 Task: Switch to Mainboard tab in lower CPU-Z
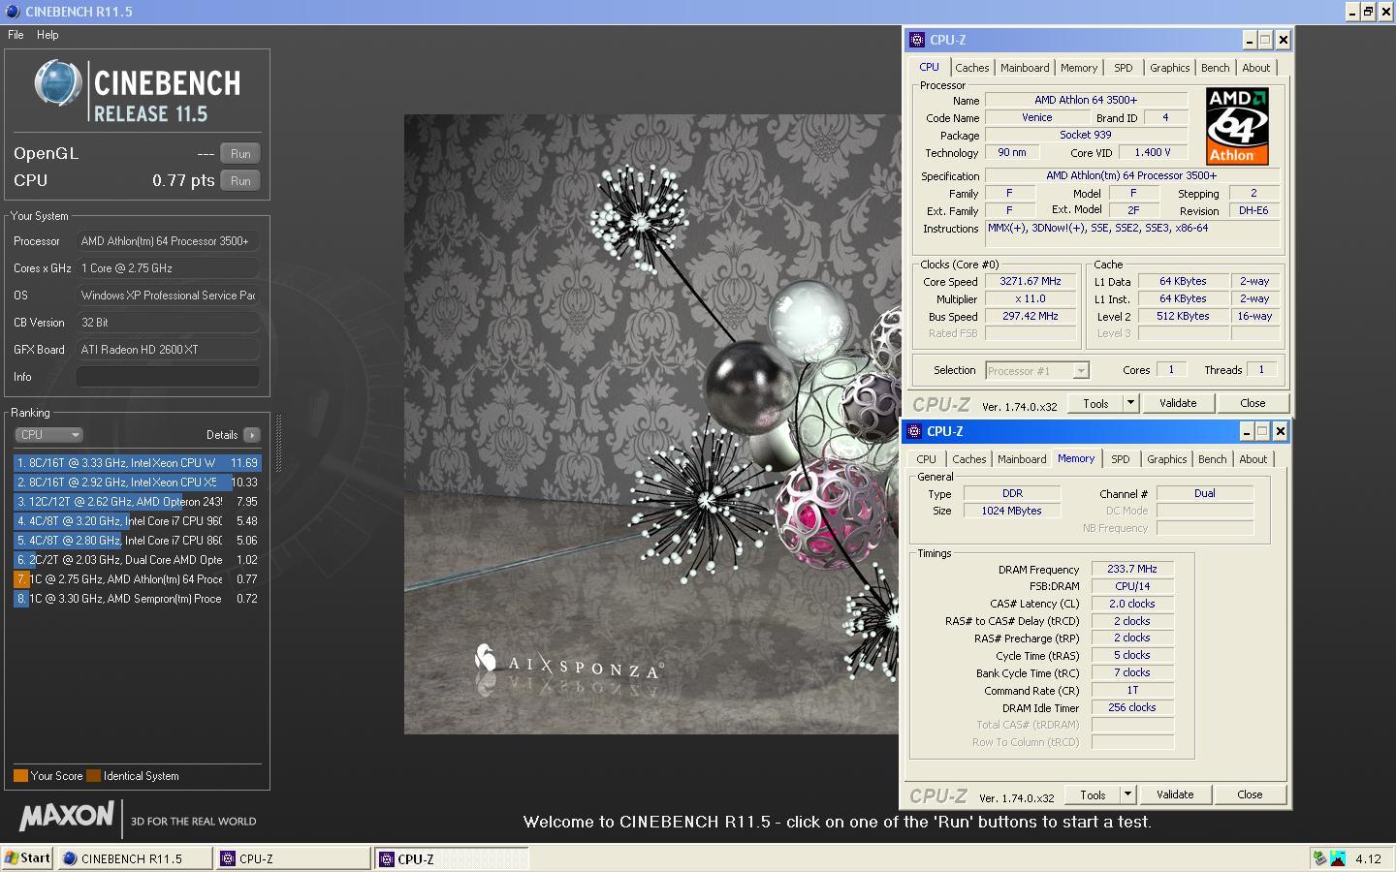(x=1022, y=459)
